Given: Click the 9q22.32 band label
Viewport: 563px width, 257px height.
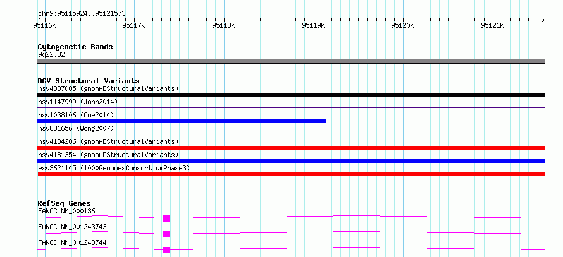Looking at the screenshot, I should [x=51, y=55].
